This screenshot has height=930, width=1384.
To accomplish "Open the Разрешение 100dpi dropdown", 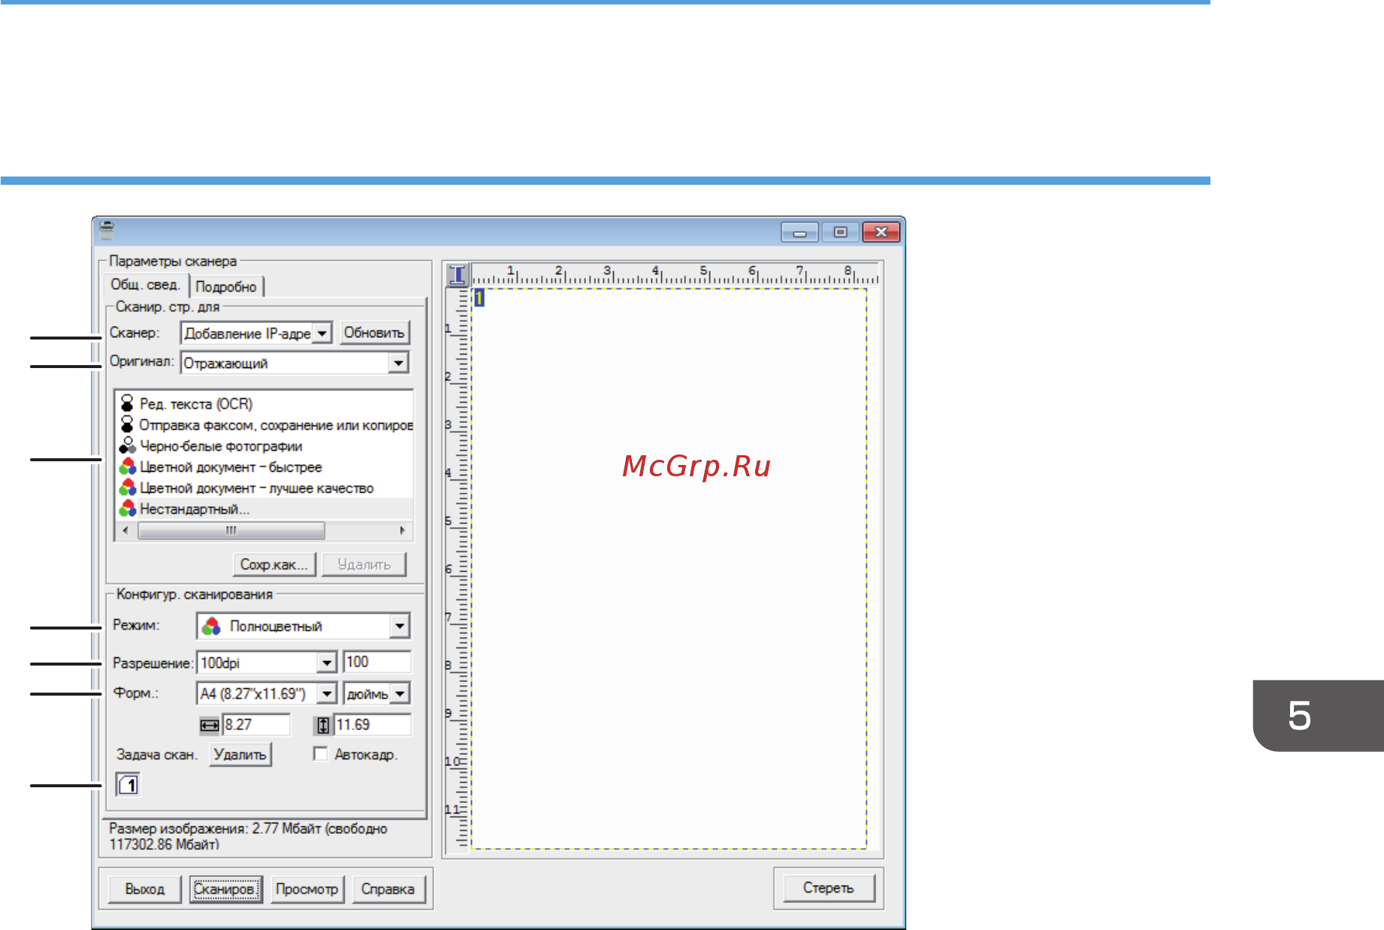I will [326, 663].
